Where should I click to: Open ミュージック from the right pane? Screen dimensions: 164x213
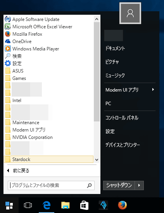point(115,75)
